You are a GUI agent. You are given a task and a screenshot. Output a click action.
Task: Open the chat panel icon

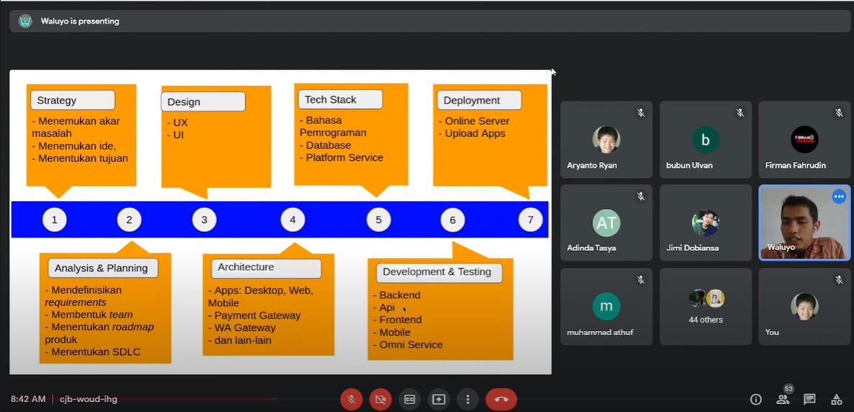click(x=809, y=399)
